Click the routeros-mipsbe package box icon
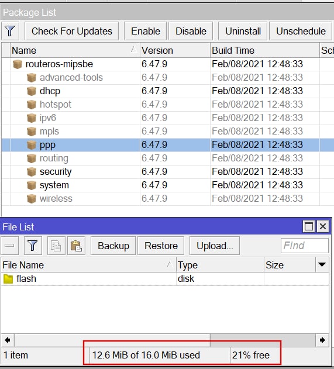 (18, 64)
